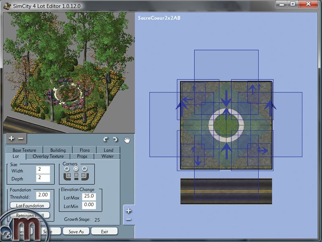Viewport: 322px width, 242px height.
Task: Click the road strip below the lot
Action: [226, 191]
